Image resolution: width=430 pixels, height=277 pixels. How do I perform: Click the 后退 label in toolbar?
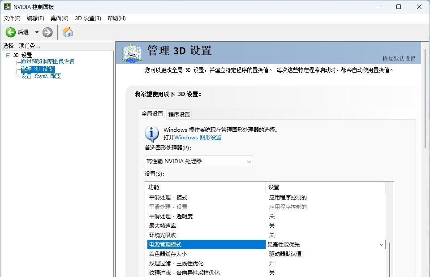(x=23, y=32)
